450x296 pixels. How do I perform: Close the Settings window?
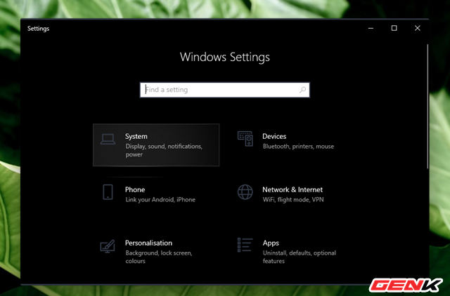coord(417,28)
